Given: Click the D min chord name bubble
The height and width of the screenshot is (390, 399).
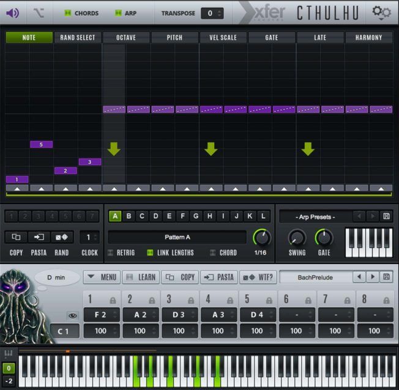Looking at the screenshot, I should coord(56,278).
